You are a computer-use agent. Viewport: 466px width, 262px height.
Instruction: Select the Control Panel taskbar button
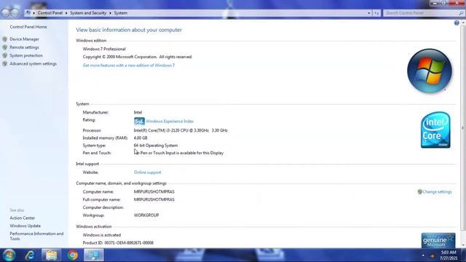pyautogui.click(x=94, y=255)
